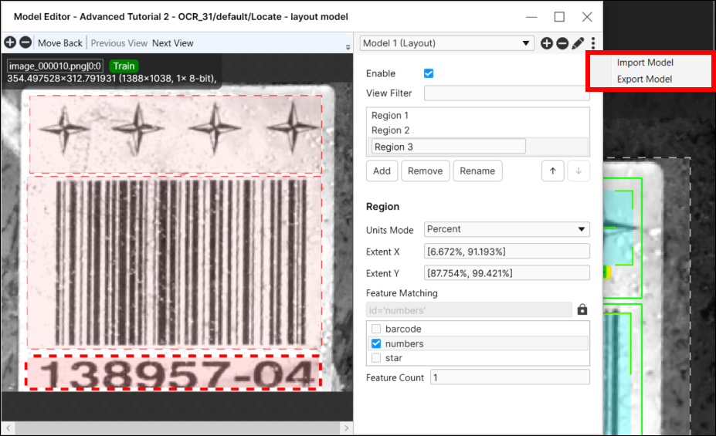Click the zoom in plus icon in viewer toolbar
The image size is (716, 436).
pos(11,43)
